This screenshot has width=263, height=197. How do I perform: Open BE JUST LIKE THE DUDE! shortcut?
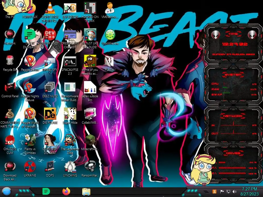coord(90,38)
